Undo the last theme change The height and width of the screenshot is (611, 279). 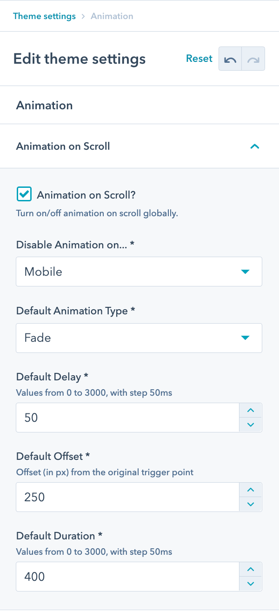pos(230,59)
